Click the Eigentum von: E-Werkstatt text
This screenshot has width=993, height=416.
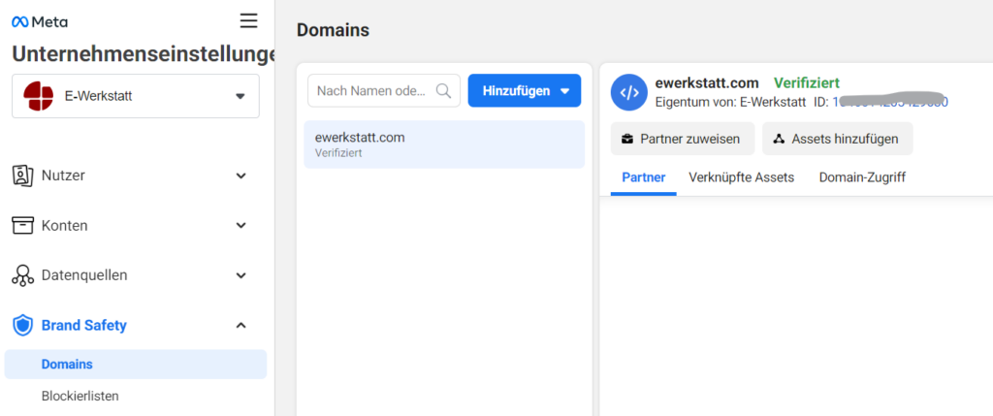coord(730,102)
